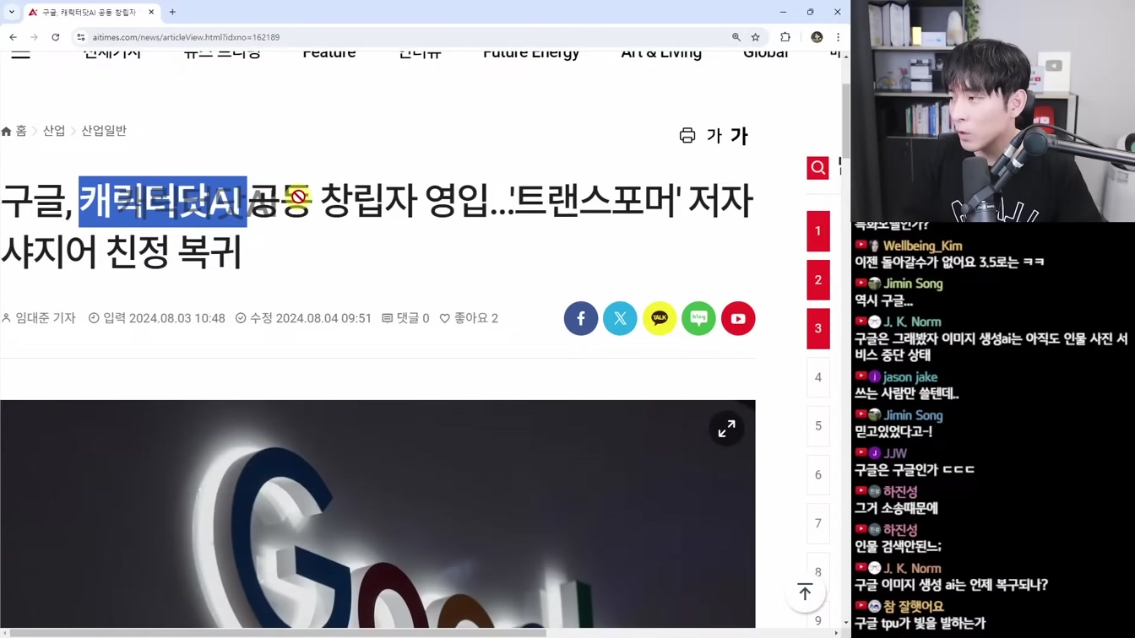Click the 수정 2024.08.04 09:51 timestamp

(303, 318)
